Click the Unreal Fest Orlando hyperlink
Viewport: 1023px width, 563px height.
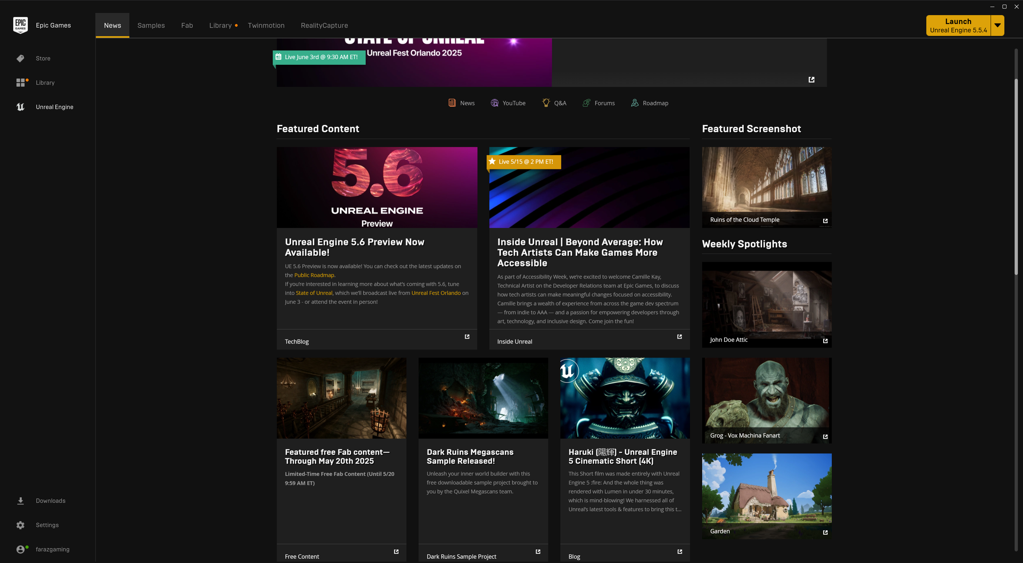436,293
